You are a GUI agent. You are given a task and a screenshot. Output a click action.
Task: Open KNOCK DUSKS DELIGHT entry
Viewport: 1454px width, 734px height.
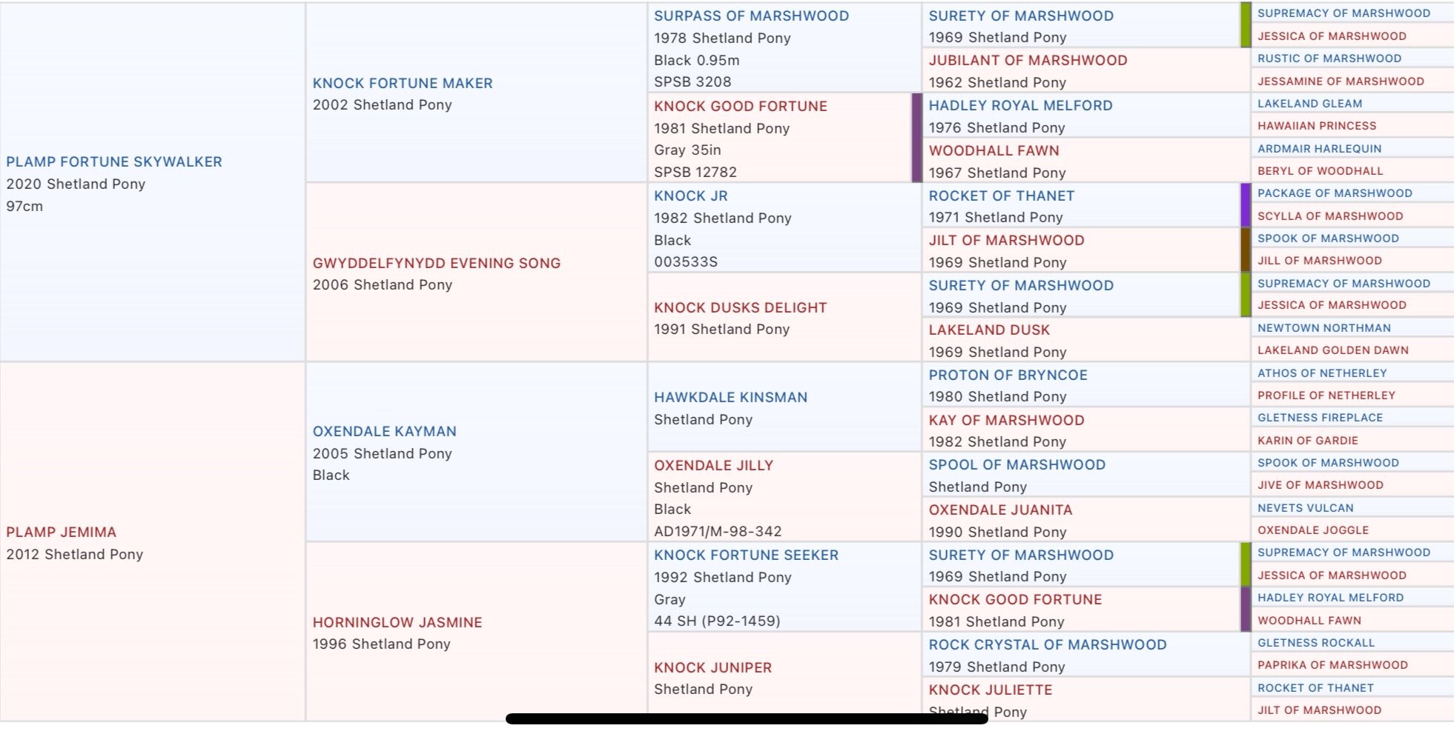pyautogui.click(x=740, y=307)
